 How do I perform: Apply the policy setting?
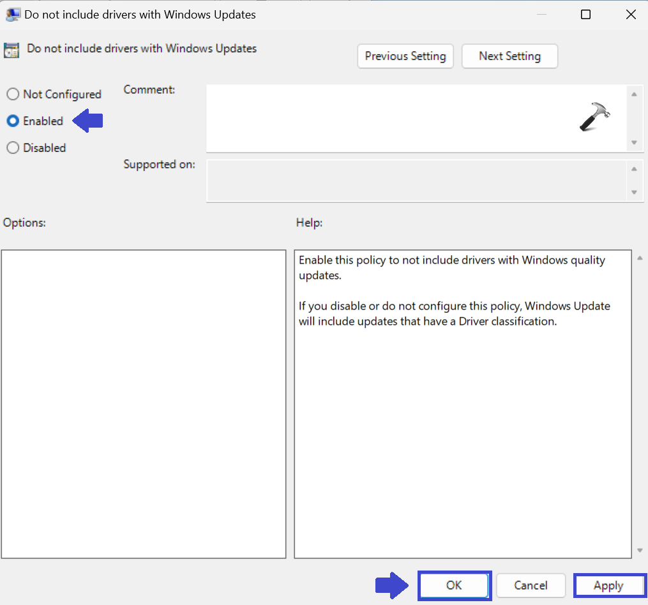pos(608,585)
